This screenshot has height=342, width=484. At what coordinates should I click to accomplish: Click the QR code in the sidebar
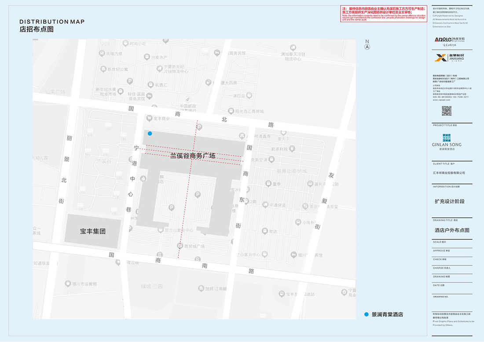pyautogui.click(x=447, y=111)
